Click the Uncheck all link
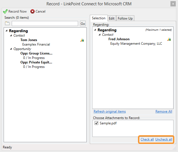Screen dimensions: 178x152 (x=164, y=139)
